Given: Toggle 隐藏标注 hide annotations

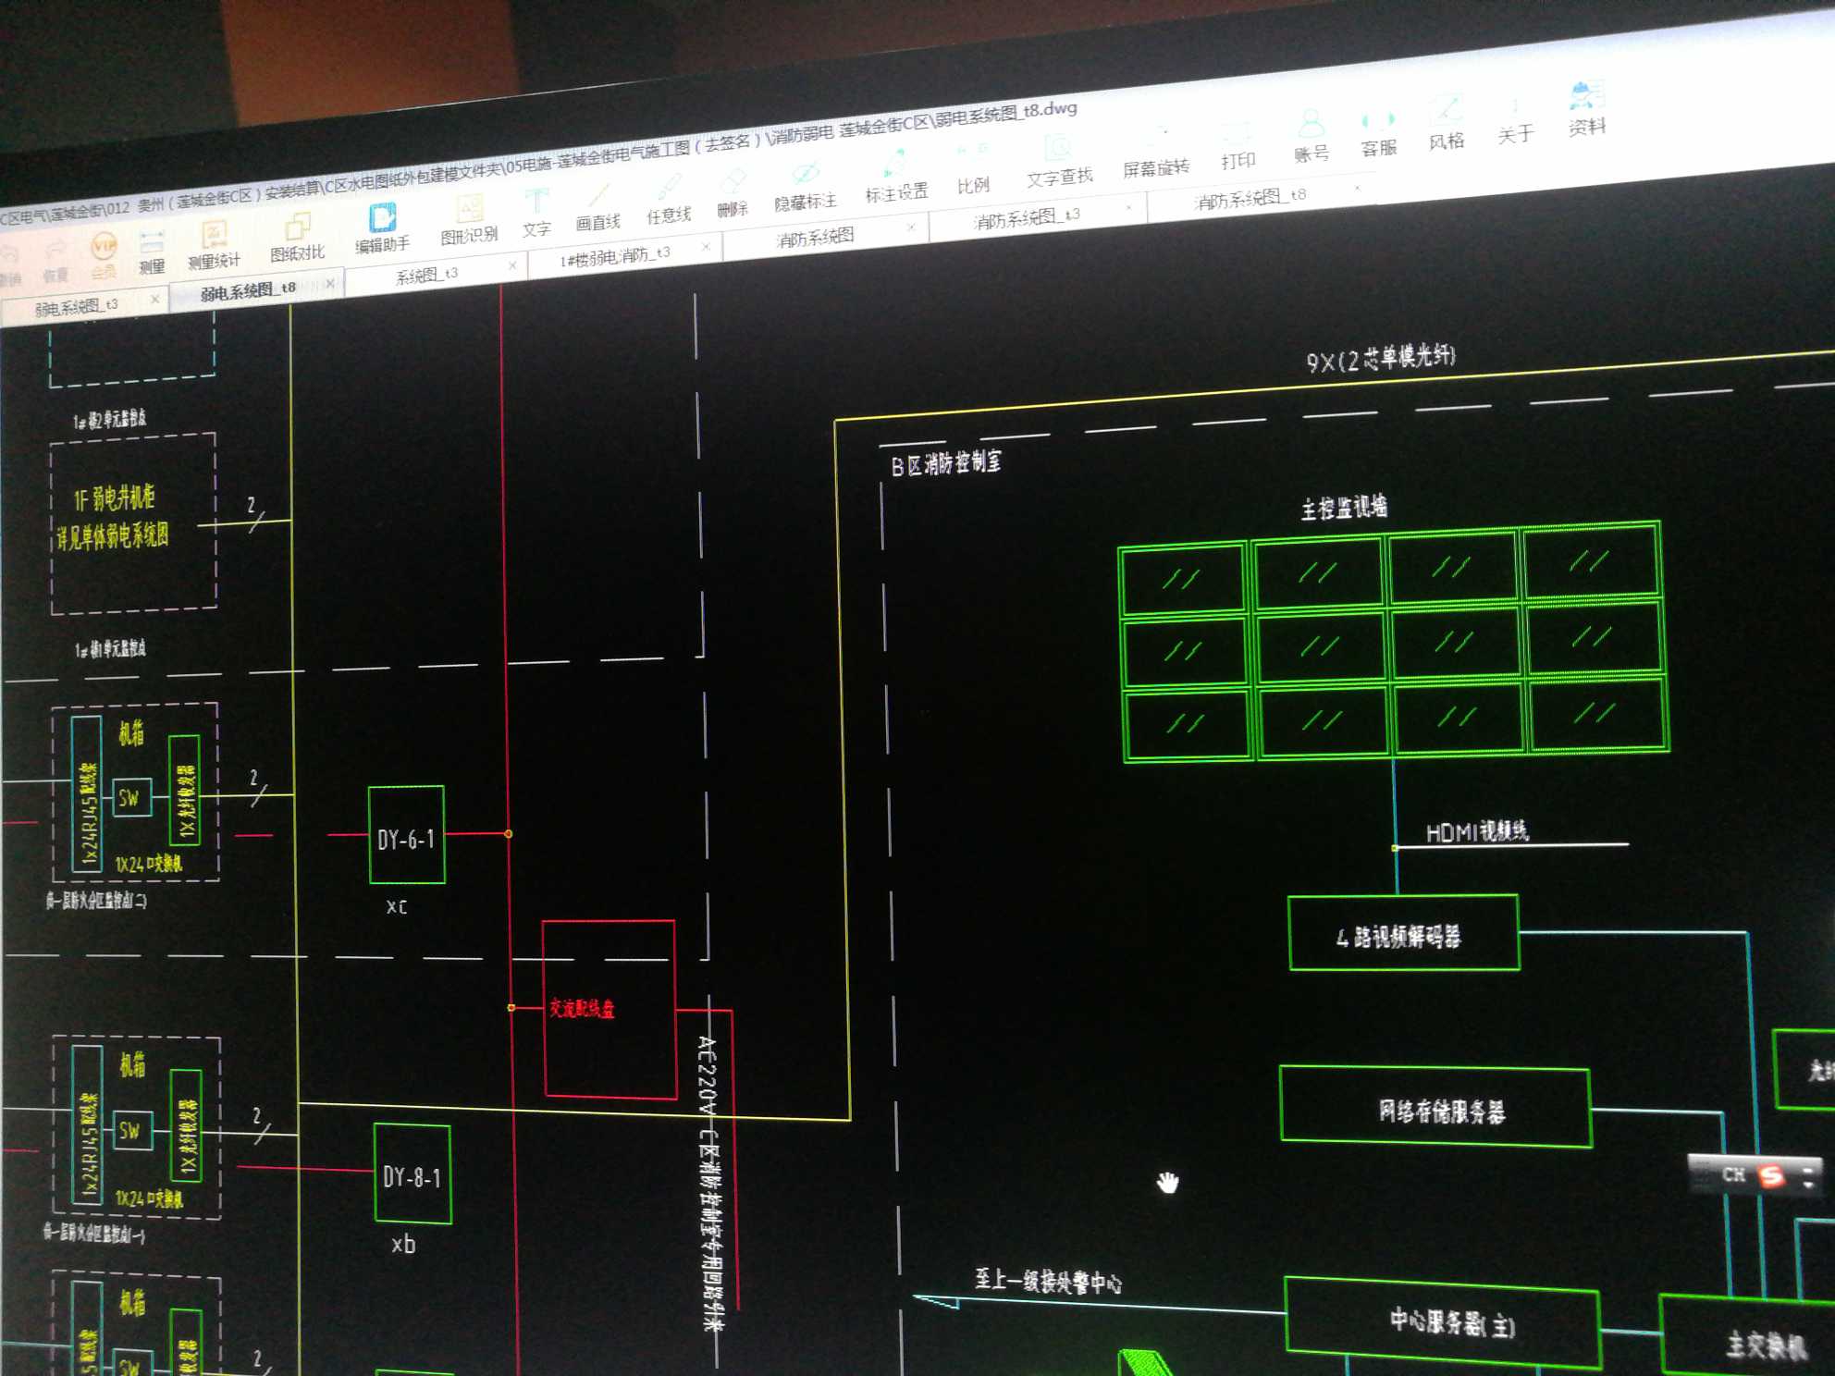Looking at the screenshot, I should point(805,188).
